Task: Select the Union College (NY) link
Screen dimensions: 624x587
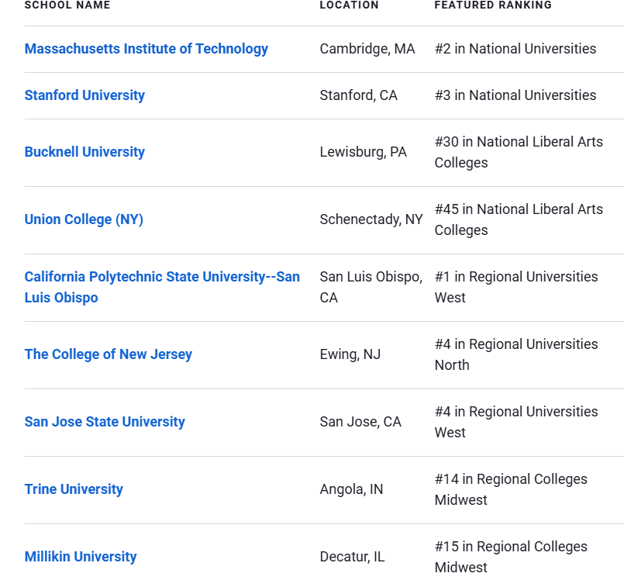Action: click(x=84, y=219)
